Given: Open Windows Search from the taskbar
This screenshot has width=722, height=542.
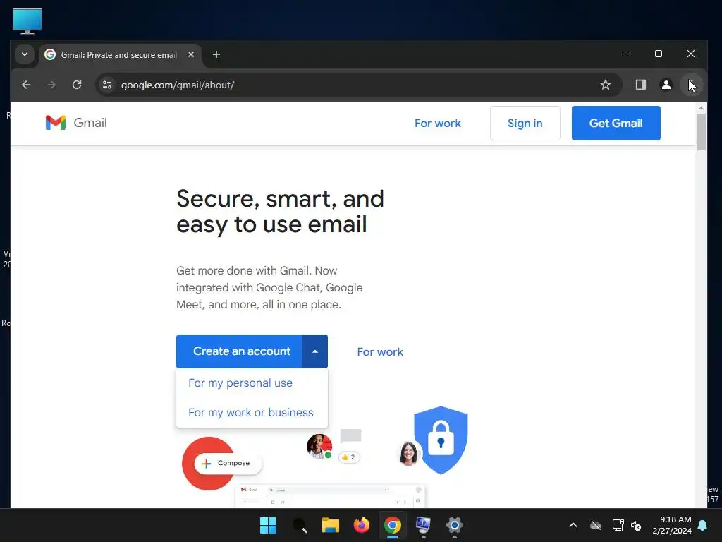Looking at the screenshot, I should (x=299, y=525).
